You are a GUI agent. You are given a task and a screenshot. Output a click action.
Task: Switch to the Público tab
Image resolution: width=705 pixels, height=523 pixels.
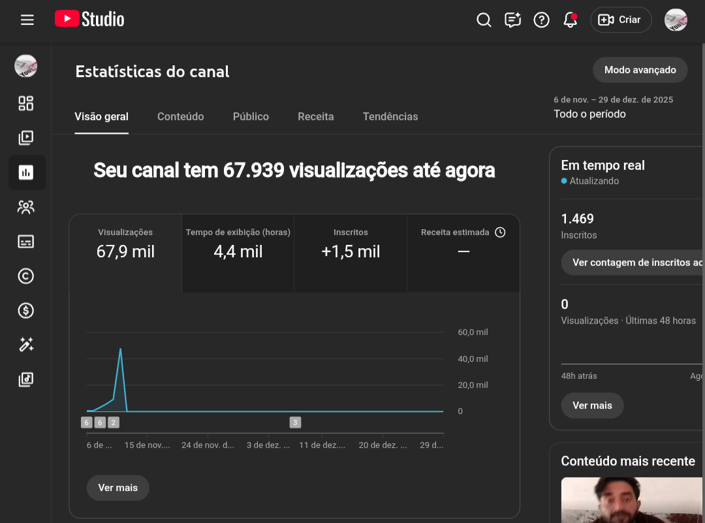[251, 117]
